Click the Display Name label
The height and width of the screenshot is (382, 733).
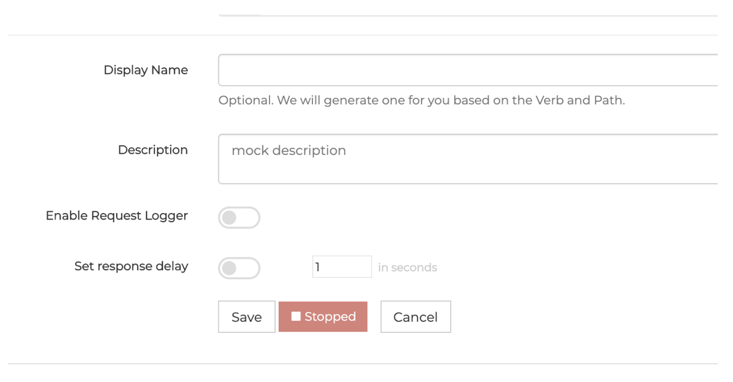pyautogui.click(x=145, y=70)
